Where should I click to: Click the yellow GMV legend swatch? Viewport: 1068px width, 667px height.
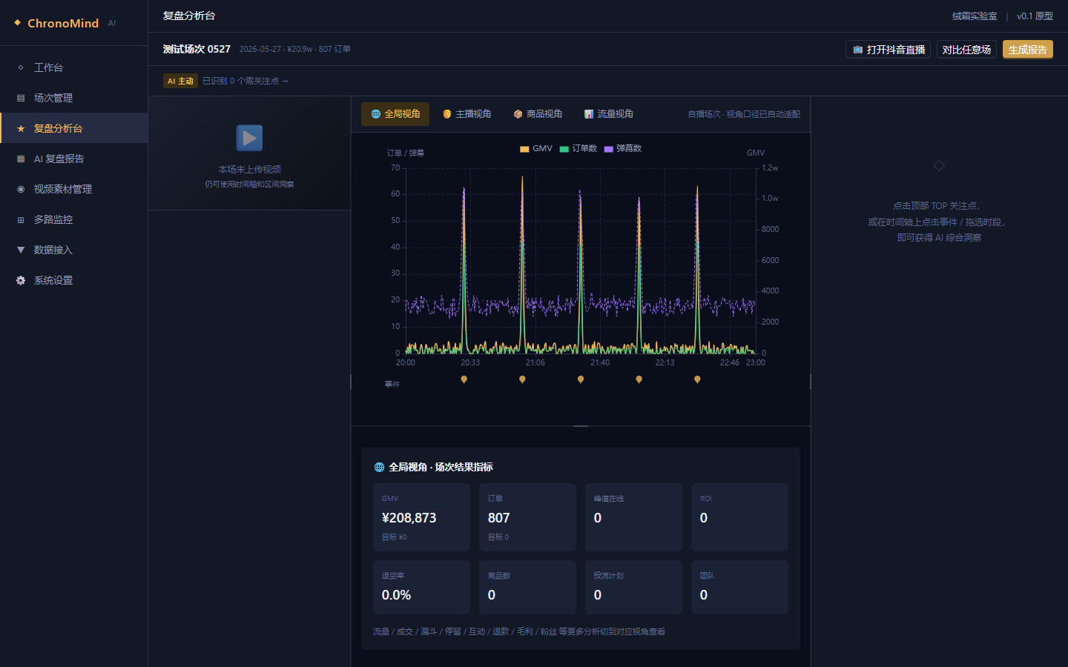click(x=524, y=149)
